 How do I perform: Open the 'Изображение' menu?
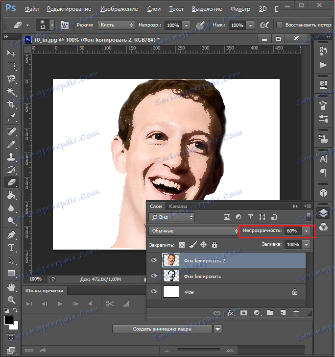[x=119, y=9]
